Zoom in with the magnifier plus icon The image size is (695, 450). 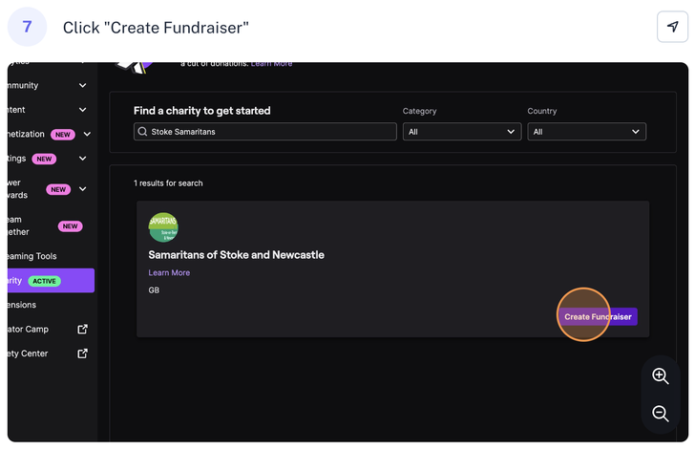(660, 375)
